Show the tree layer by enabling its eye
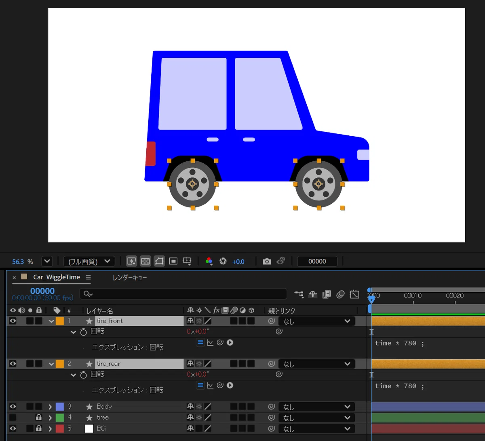The height and width of the screenshot is (441, 485). coord(13,417)
